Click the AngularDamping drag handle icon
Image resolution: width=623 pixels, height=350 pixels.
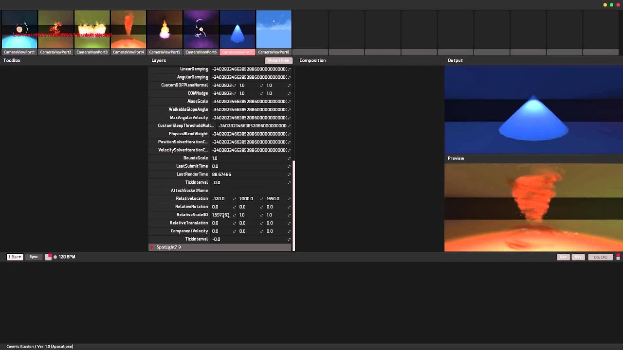tap(289, 77)
